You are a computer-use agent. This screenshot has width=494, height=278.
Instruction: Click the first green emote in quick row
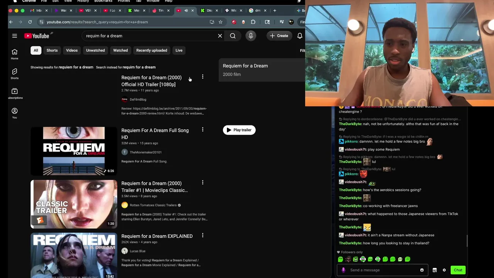click(340, 259)
